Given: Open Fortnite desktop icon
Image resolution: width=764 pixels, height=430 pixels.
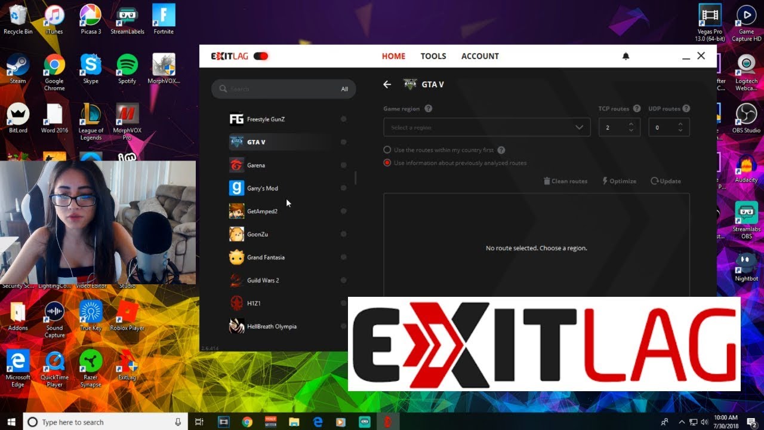Looking at the screenshot, I should [x=164, y=20].
